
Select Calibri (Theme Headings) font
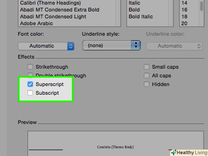tap(50, 3)
